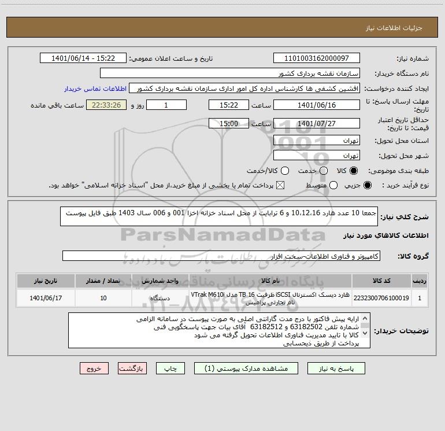Click the quantity 10 cell

click(x=103, y=298)
